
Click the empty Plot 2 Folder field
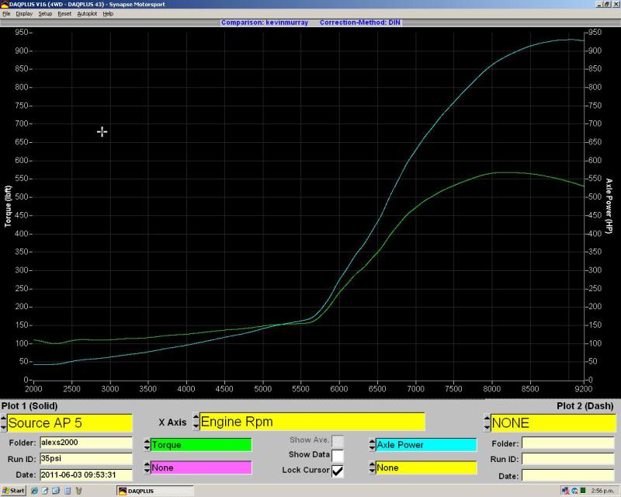[568, 443]
